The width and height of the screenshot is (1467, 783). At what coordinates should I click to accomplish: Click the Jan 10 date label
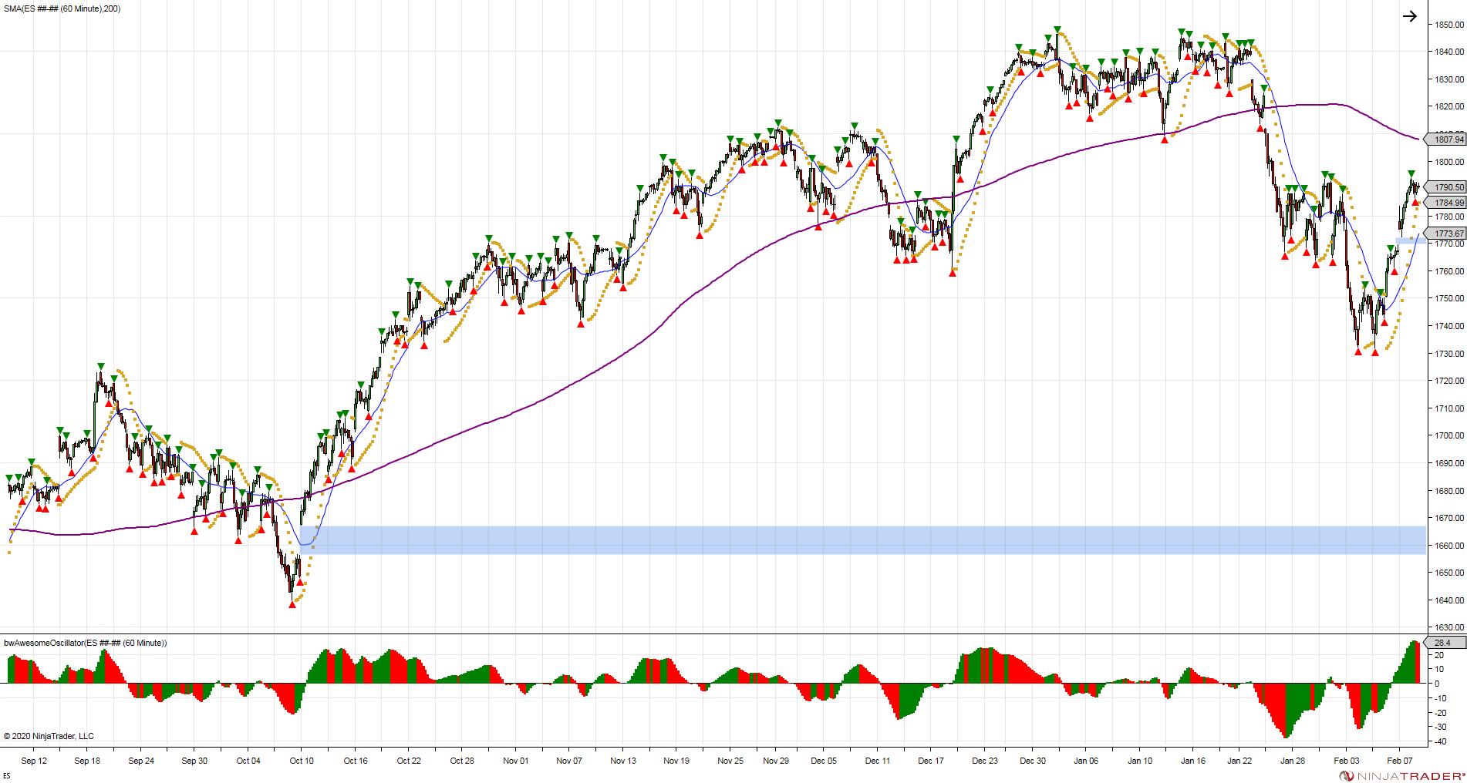(1140, 761)
